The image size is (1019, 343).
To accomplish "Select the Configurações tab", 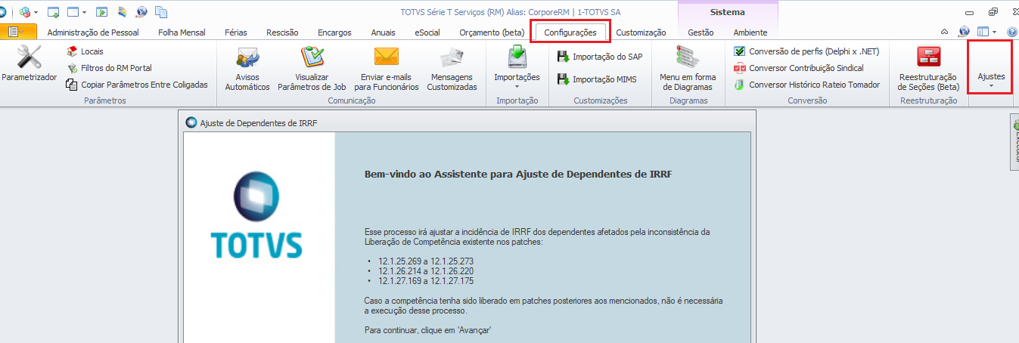I will coord(570,32).
